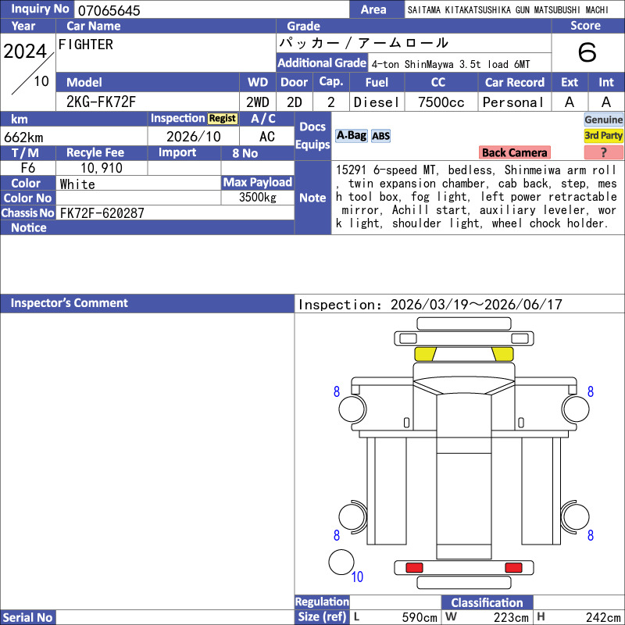Click the red question mark badge
Image resolution: width=625 pixels, height=625 pixels.
pyautogui.click(x=603, y=152)
